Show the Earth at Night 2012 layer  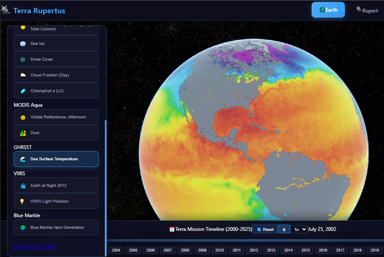(x=56, y=185)
